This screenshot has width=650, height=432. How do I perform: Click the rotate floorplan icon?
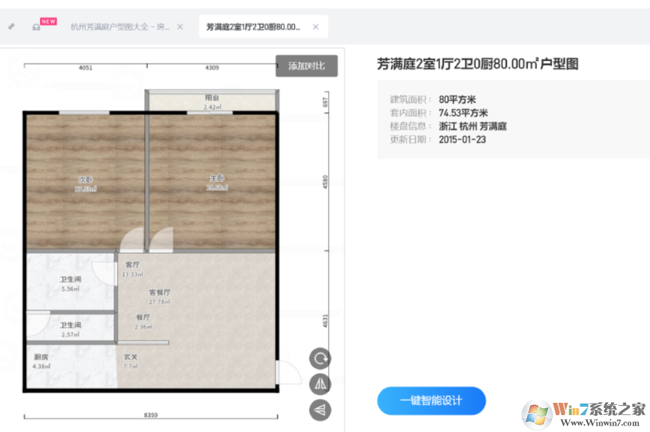(x=320, y=358)
